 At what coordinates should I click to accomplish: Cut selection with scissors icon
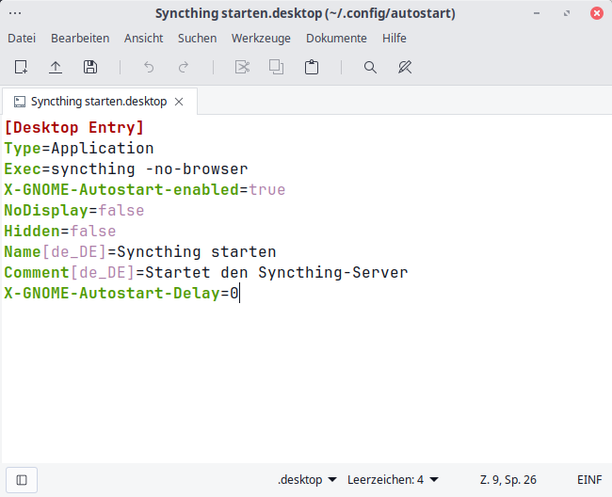pos(242,67)
